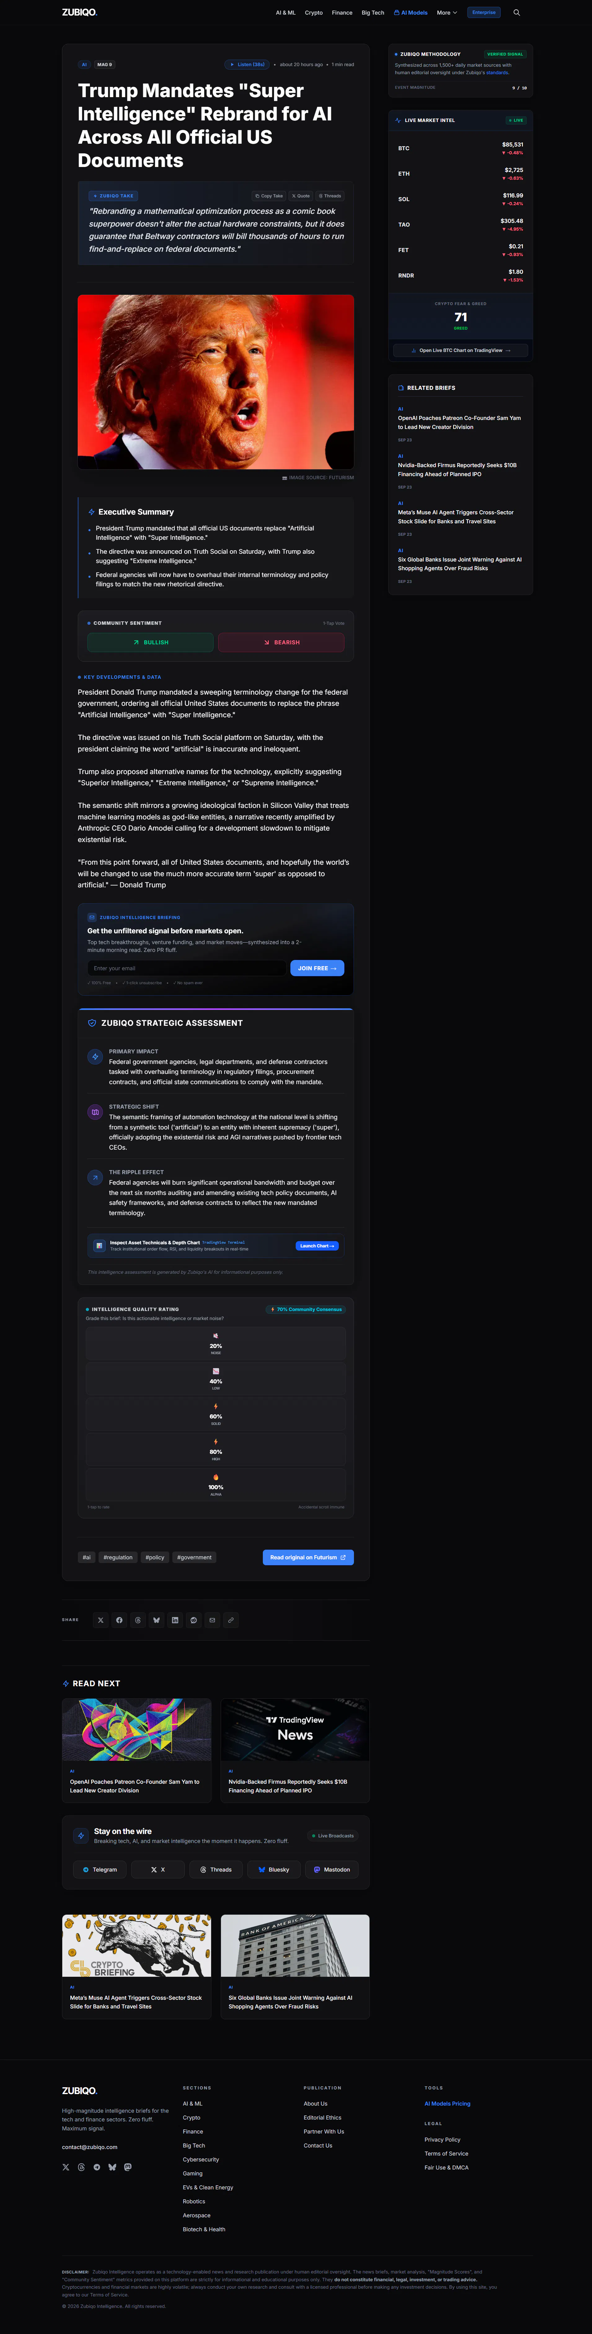Image resolution: width=592 pixels, height=2334 pixels.
Task: Click JOIN FREE button
Action: tap(317, 969)
